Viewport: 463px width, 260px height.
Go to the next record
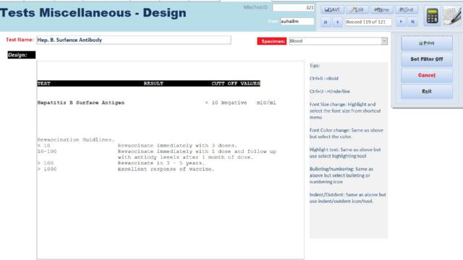(401, 22)
